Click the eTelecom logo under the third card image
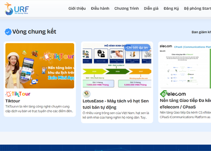Viewport: 211px width, 151px height. point(173,94)
